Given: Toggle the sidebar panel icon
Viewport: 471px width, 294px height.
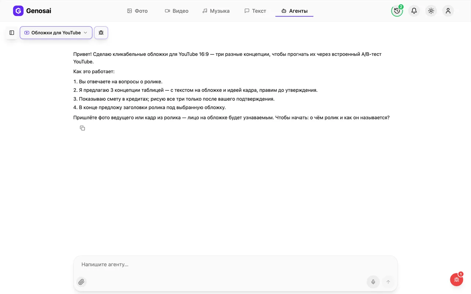Looking at the screenshot, I should (12, 33).
